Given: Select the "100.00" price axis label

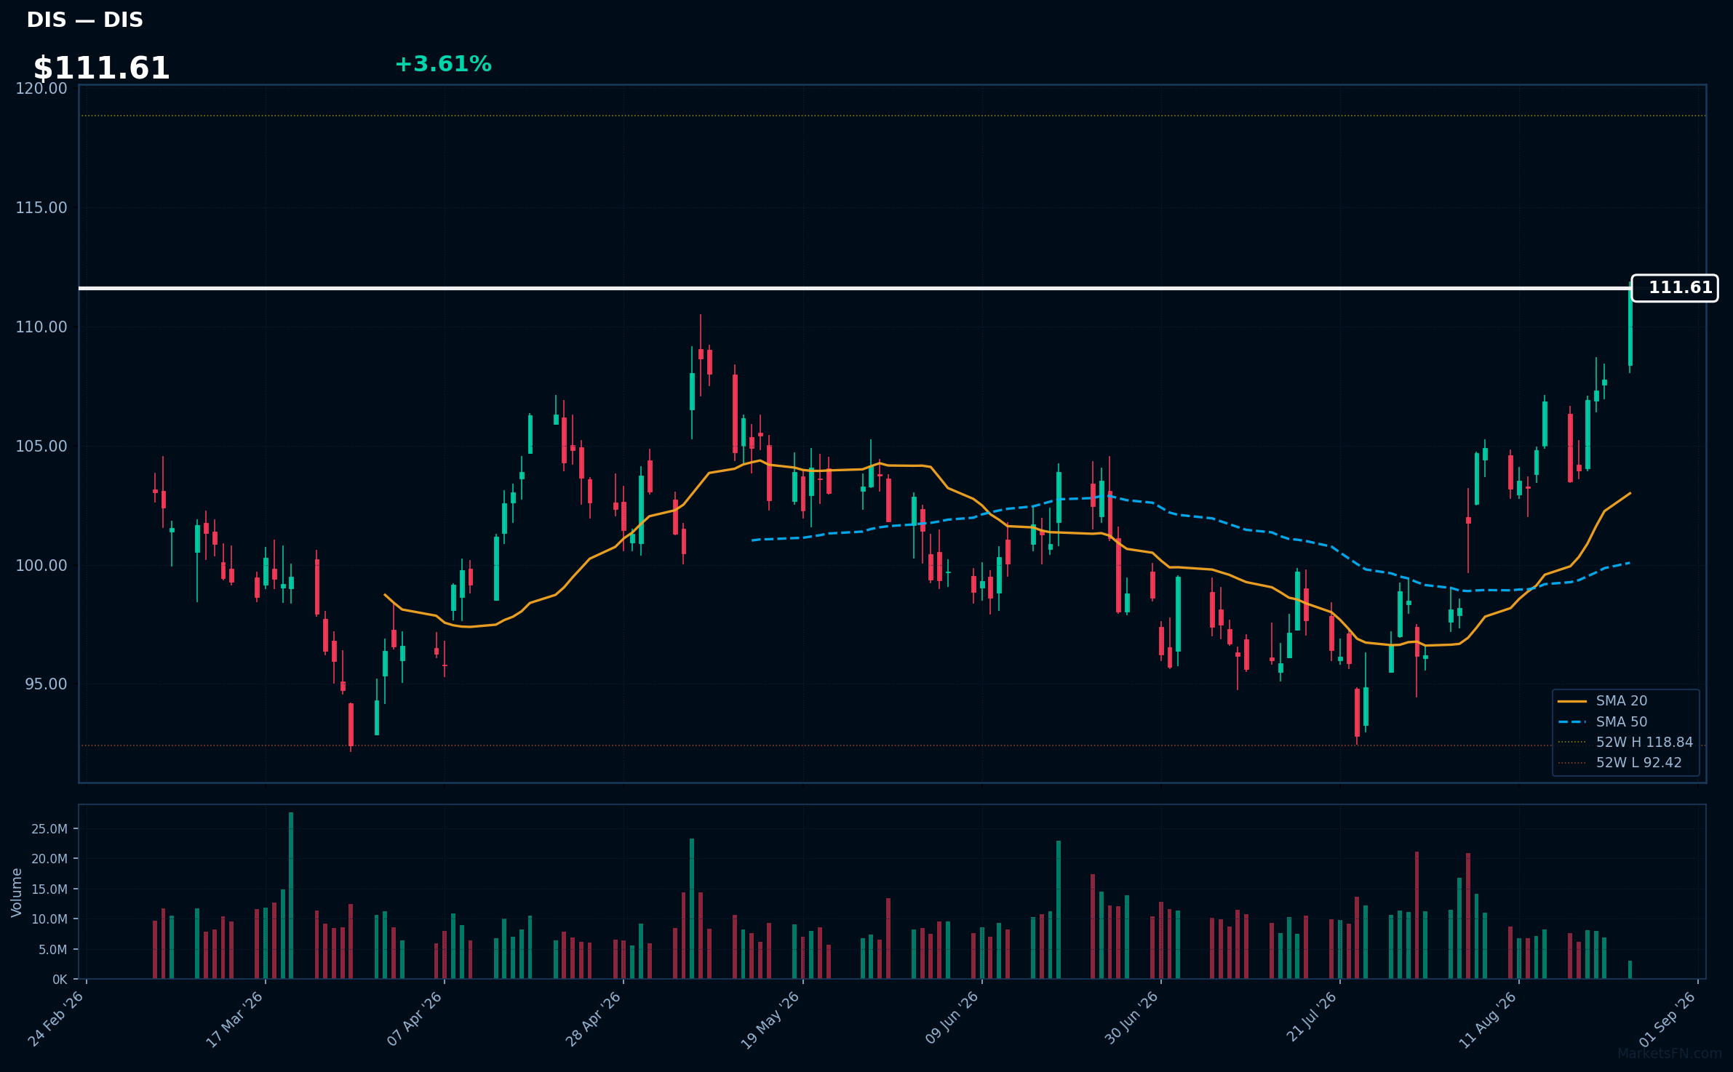Looking at the screenshot, I should (41, 566).
